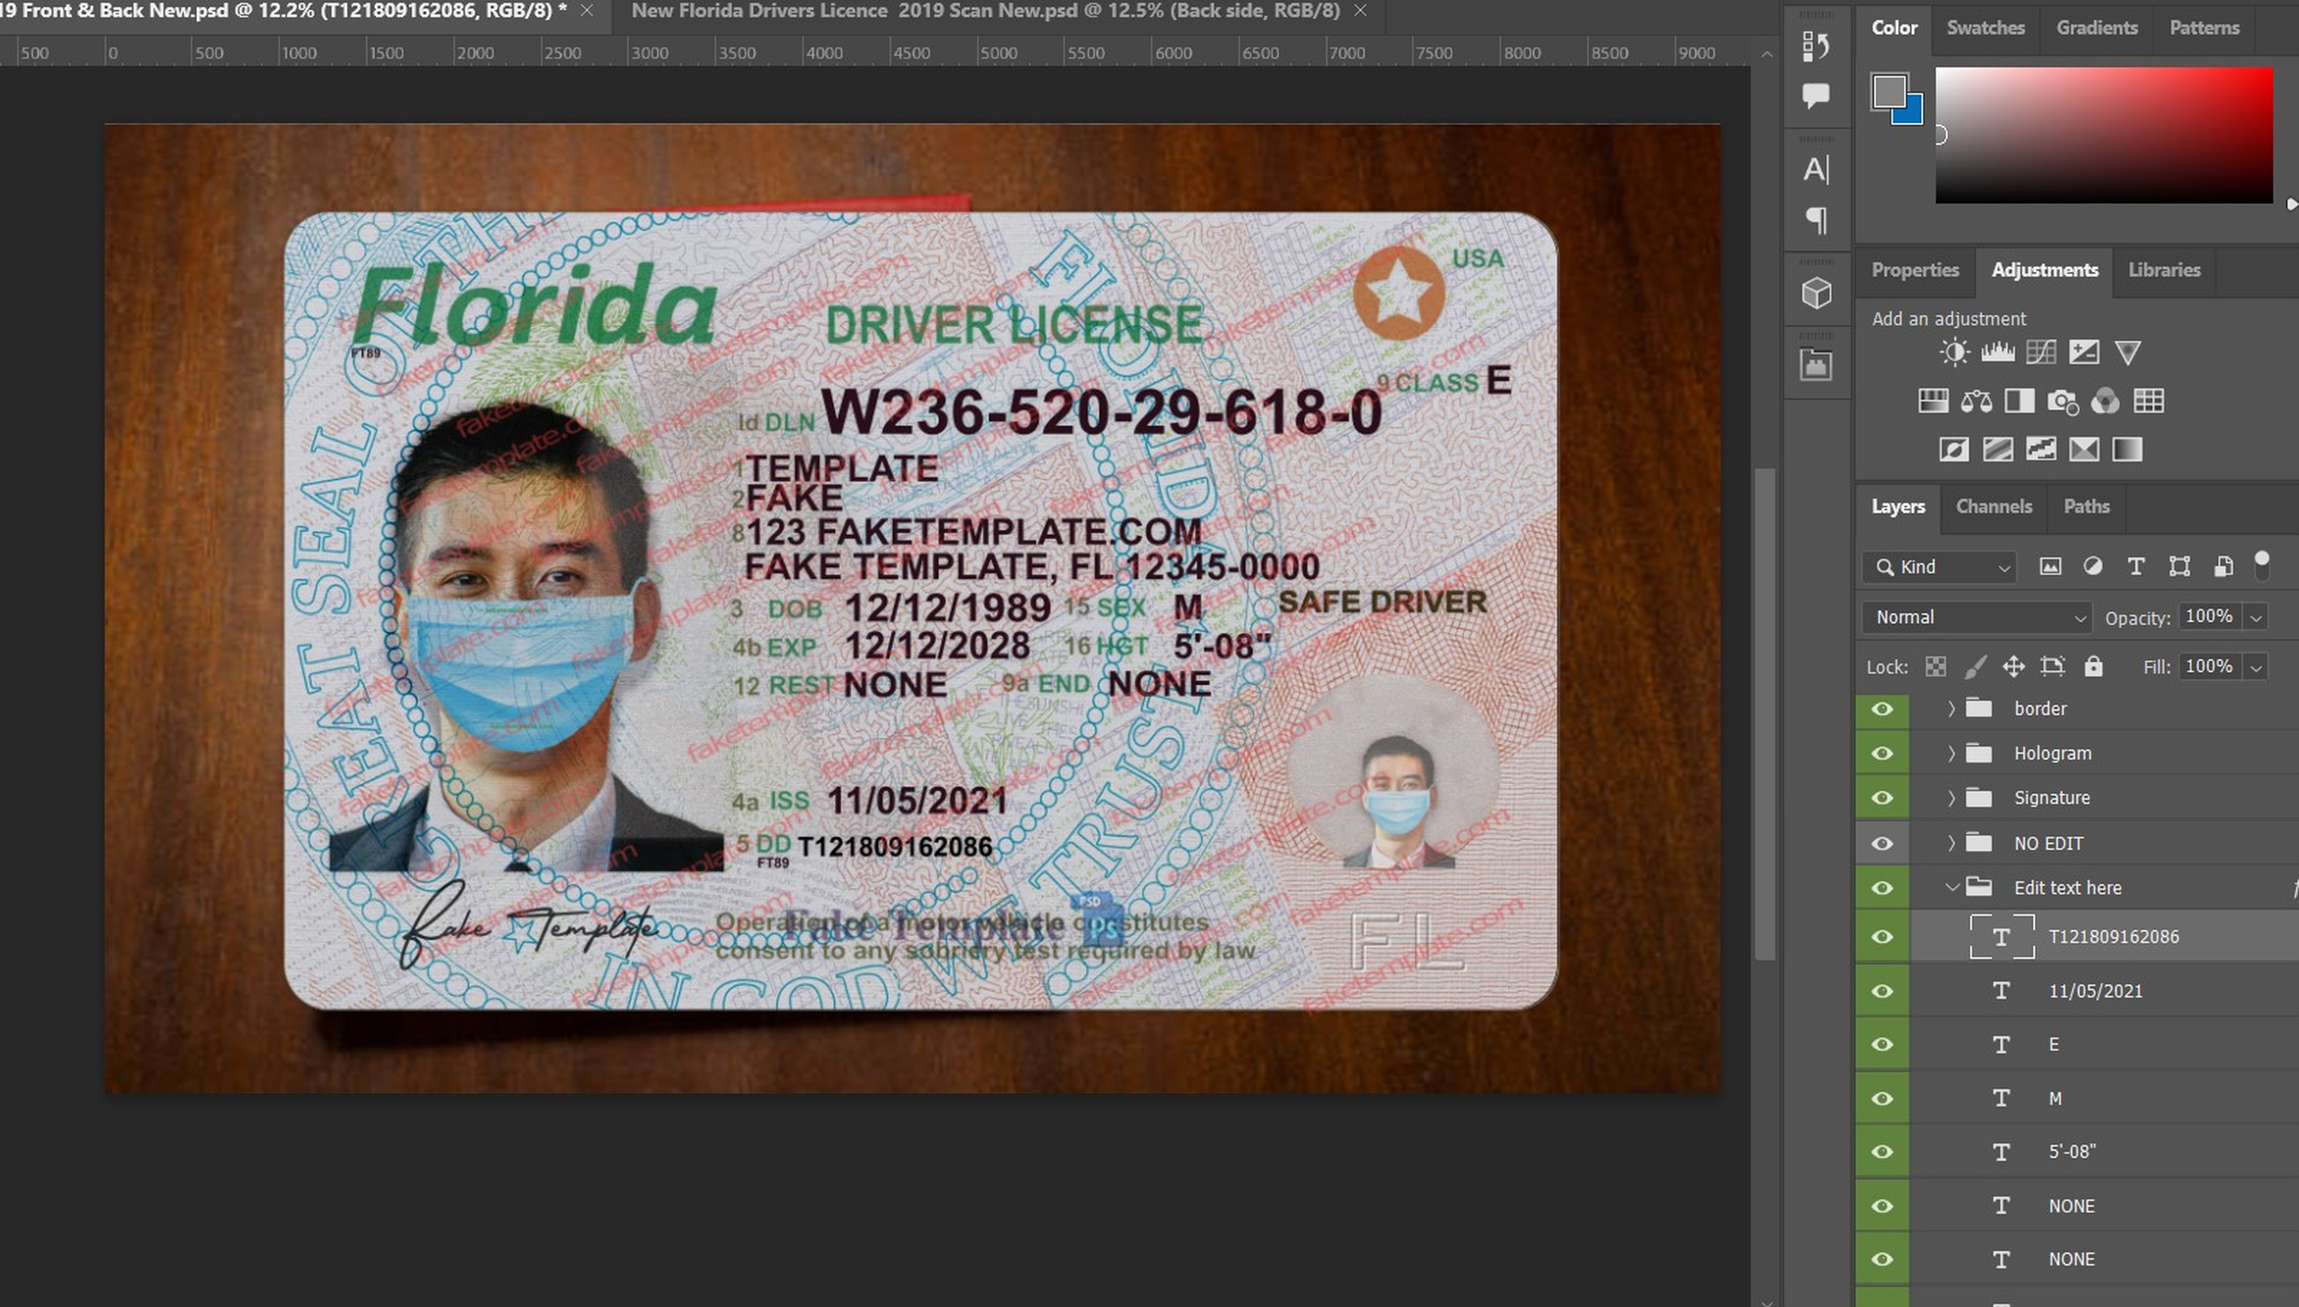The height and width of the screenshot is (1307, 2299).
Task: Add a Channel Mixer adjustment
Action: [x=2105, y=401]
